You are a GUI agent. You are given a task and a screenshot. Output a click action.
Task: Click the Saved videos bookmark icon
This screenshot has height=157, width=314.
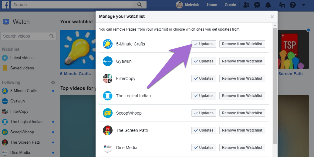click(5, 68)
